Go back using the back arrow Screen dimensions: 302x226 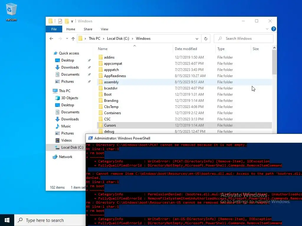51,39
